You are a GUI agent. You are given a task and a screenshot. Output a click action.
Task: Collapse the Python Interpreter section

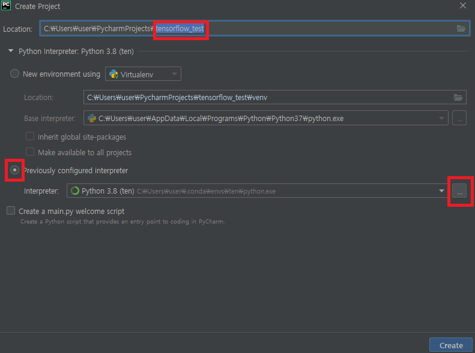pos(11,51)
